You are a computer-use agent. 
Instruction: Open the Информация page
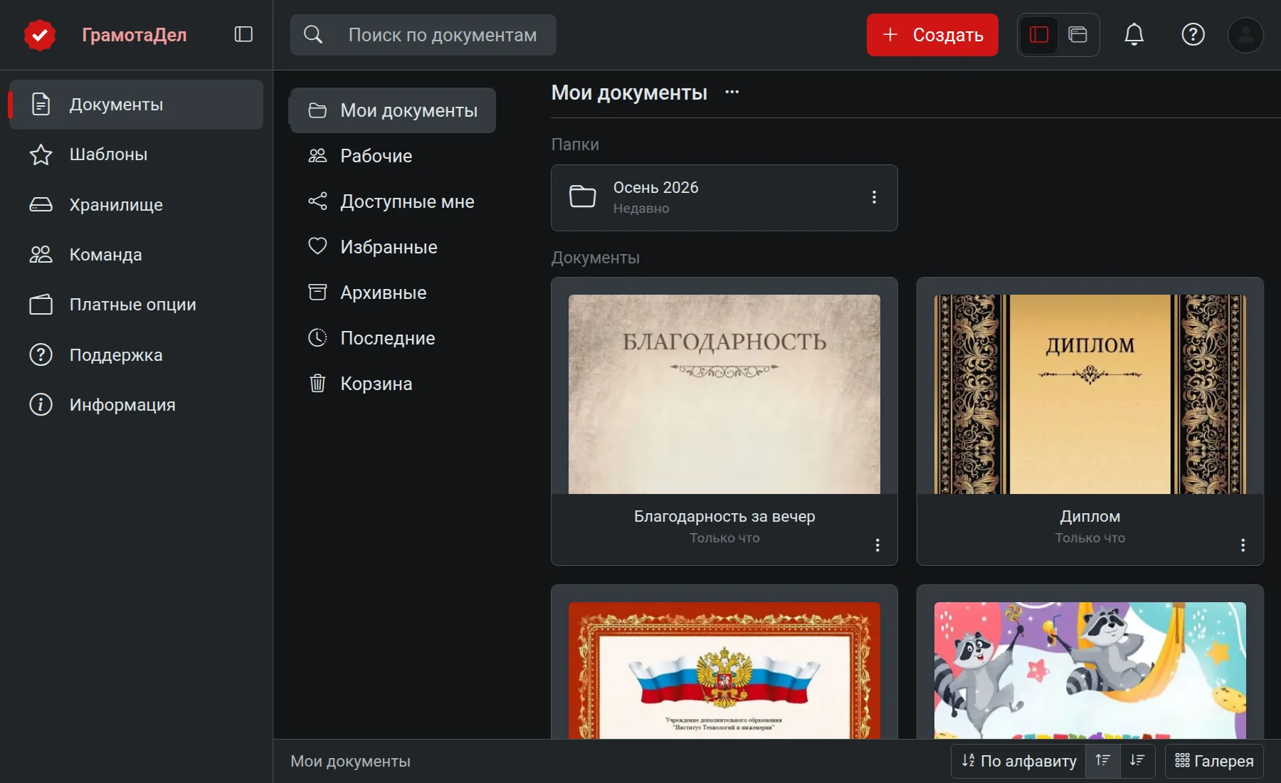coord(136,404)
